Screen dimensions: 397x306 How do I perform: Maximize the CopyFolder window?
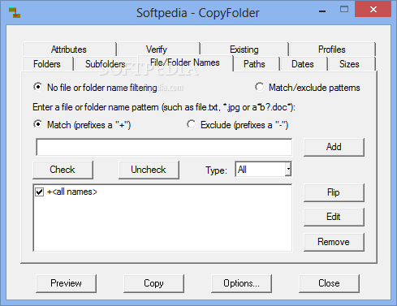click(x=344, y=10)
